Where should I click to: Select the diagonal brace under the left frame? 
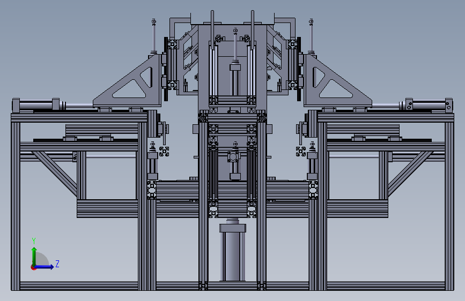coord(55,174)
